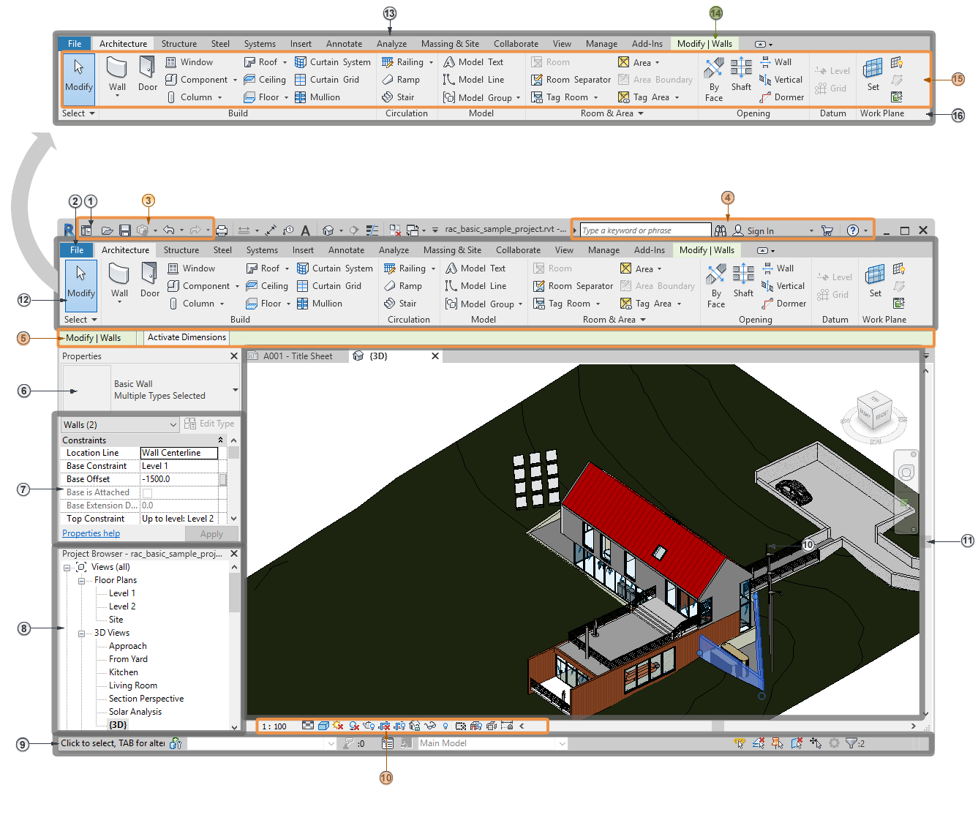Image resolution: width=978 pixels, height=823 pixels.
Task: Click the Stair tool in main window ribbon
Action: (x=400, y=304)
